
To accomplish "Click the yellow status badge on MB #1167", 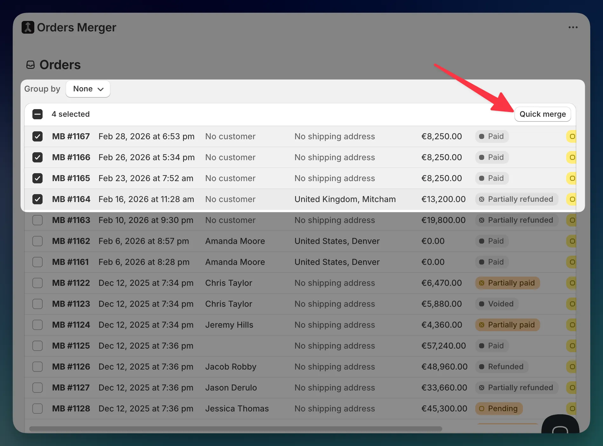I will click(x=571, y=136).
